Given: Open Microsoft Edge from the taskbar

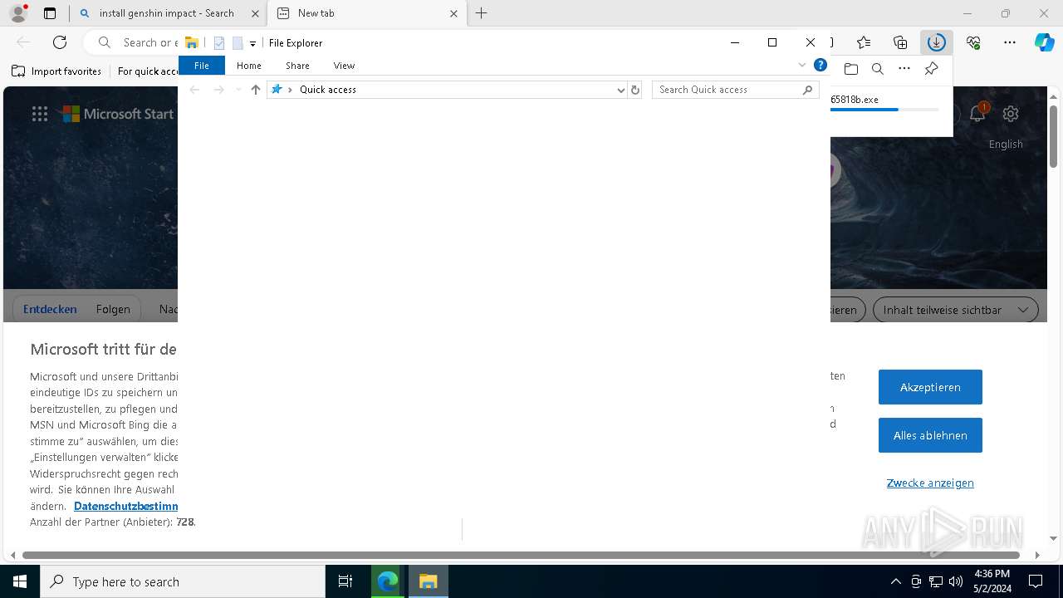Looking at the screenshot, I should (x=388, y=581).
